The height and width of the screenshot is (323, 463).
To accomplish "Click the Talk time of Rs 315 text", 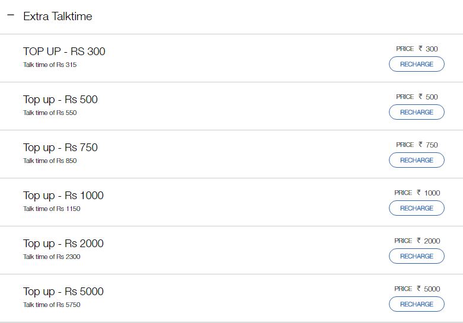I will click(50, 65).
